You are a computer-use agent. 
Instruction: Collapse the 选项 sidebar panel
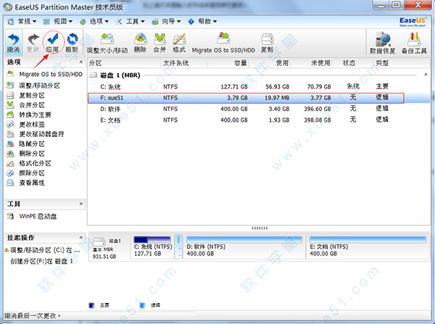coord(80,63)
